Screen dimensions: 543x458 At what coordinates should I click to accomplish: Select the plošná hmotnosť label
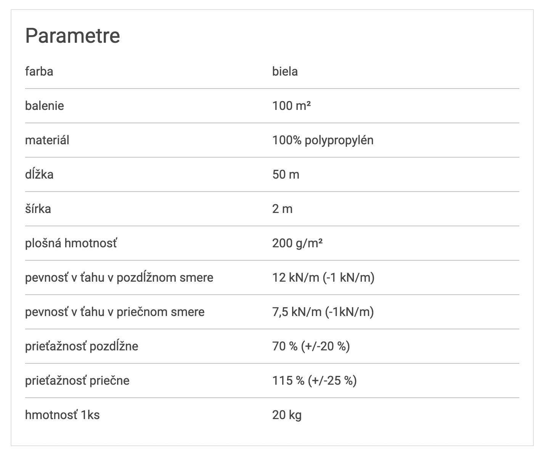pyautogui.click(x=71, y=243)
